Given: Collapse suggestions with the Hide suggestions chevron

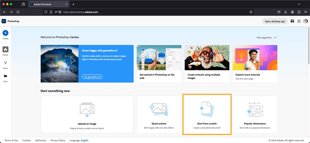Looking at the screenshot, I should [275, 37].
